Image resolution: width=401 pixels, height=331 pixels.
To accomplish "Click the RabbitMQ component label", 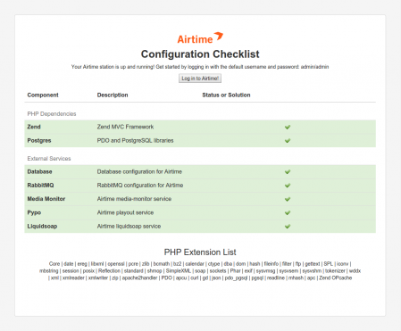I will tap(40, 186).
